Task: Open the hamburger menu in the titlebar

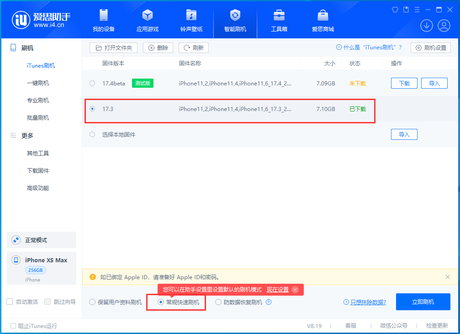Action: click(x=417, y=9)
